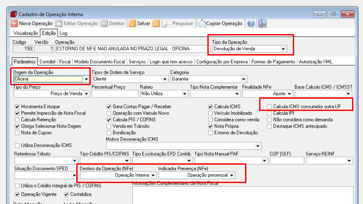Click the orange cancel X icon
The image size is (363, 204).
tap(156, 23)
